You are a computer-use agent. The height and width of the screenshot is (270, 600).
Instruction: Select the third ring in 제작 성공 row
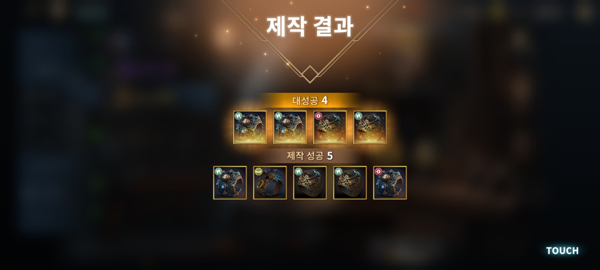click(310, 183)
